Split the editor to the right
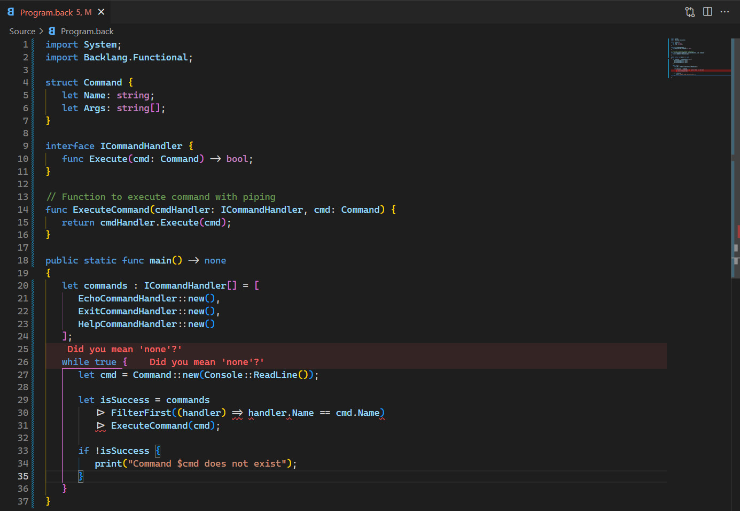 707,12
